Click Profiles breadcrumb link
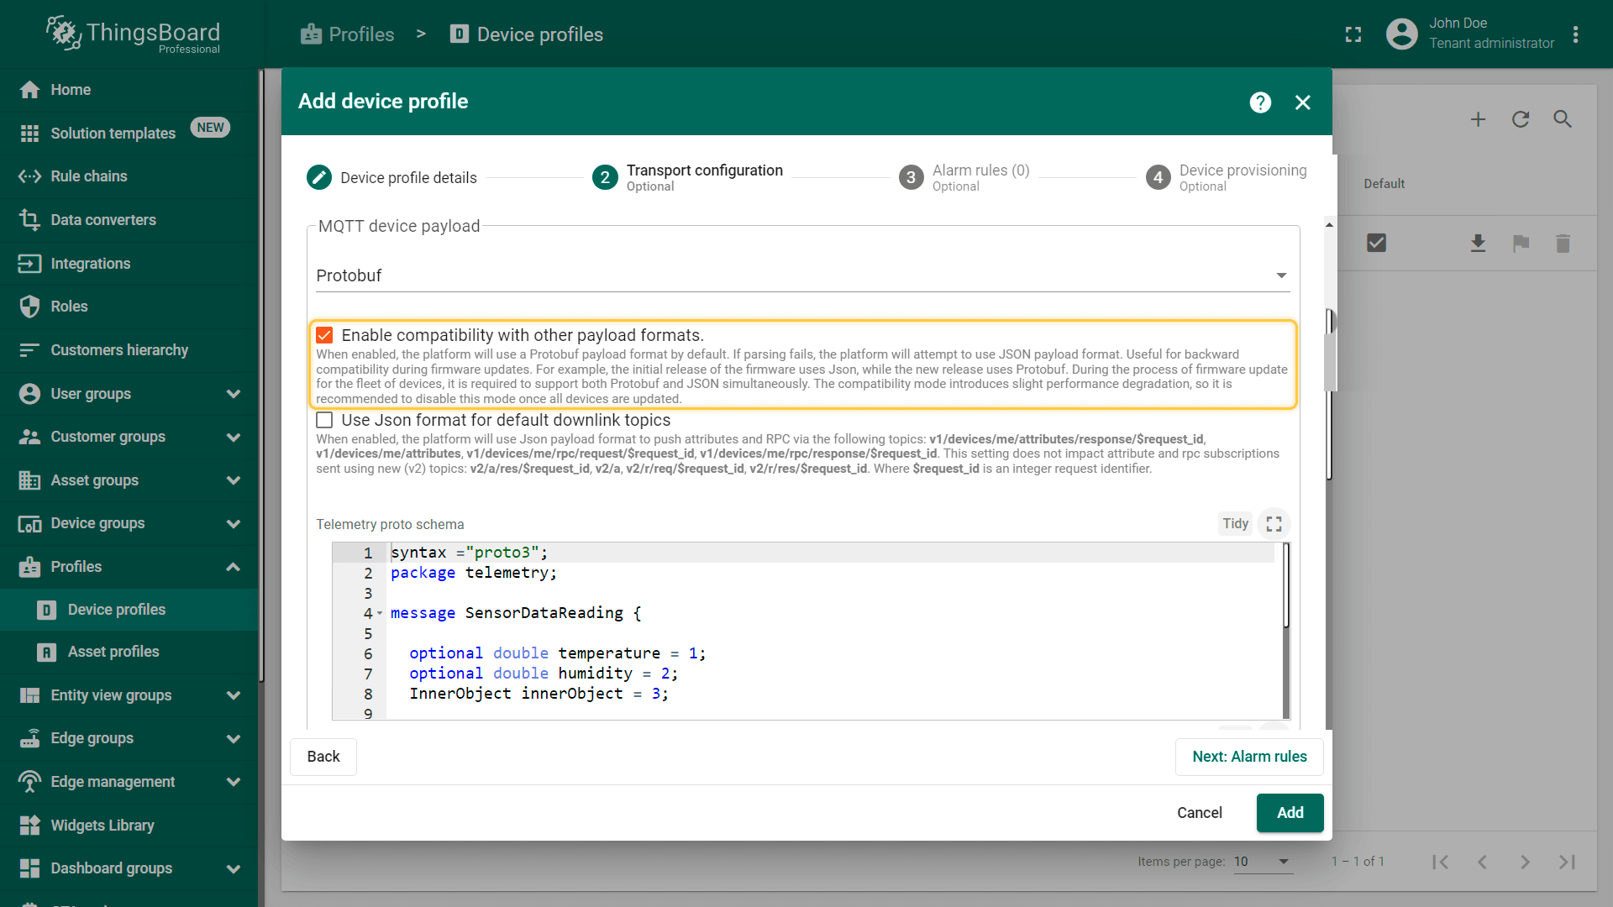 coord(347,34)
